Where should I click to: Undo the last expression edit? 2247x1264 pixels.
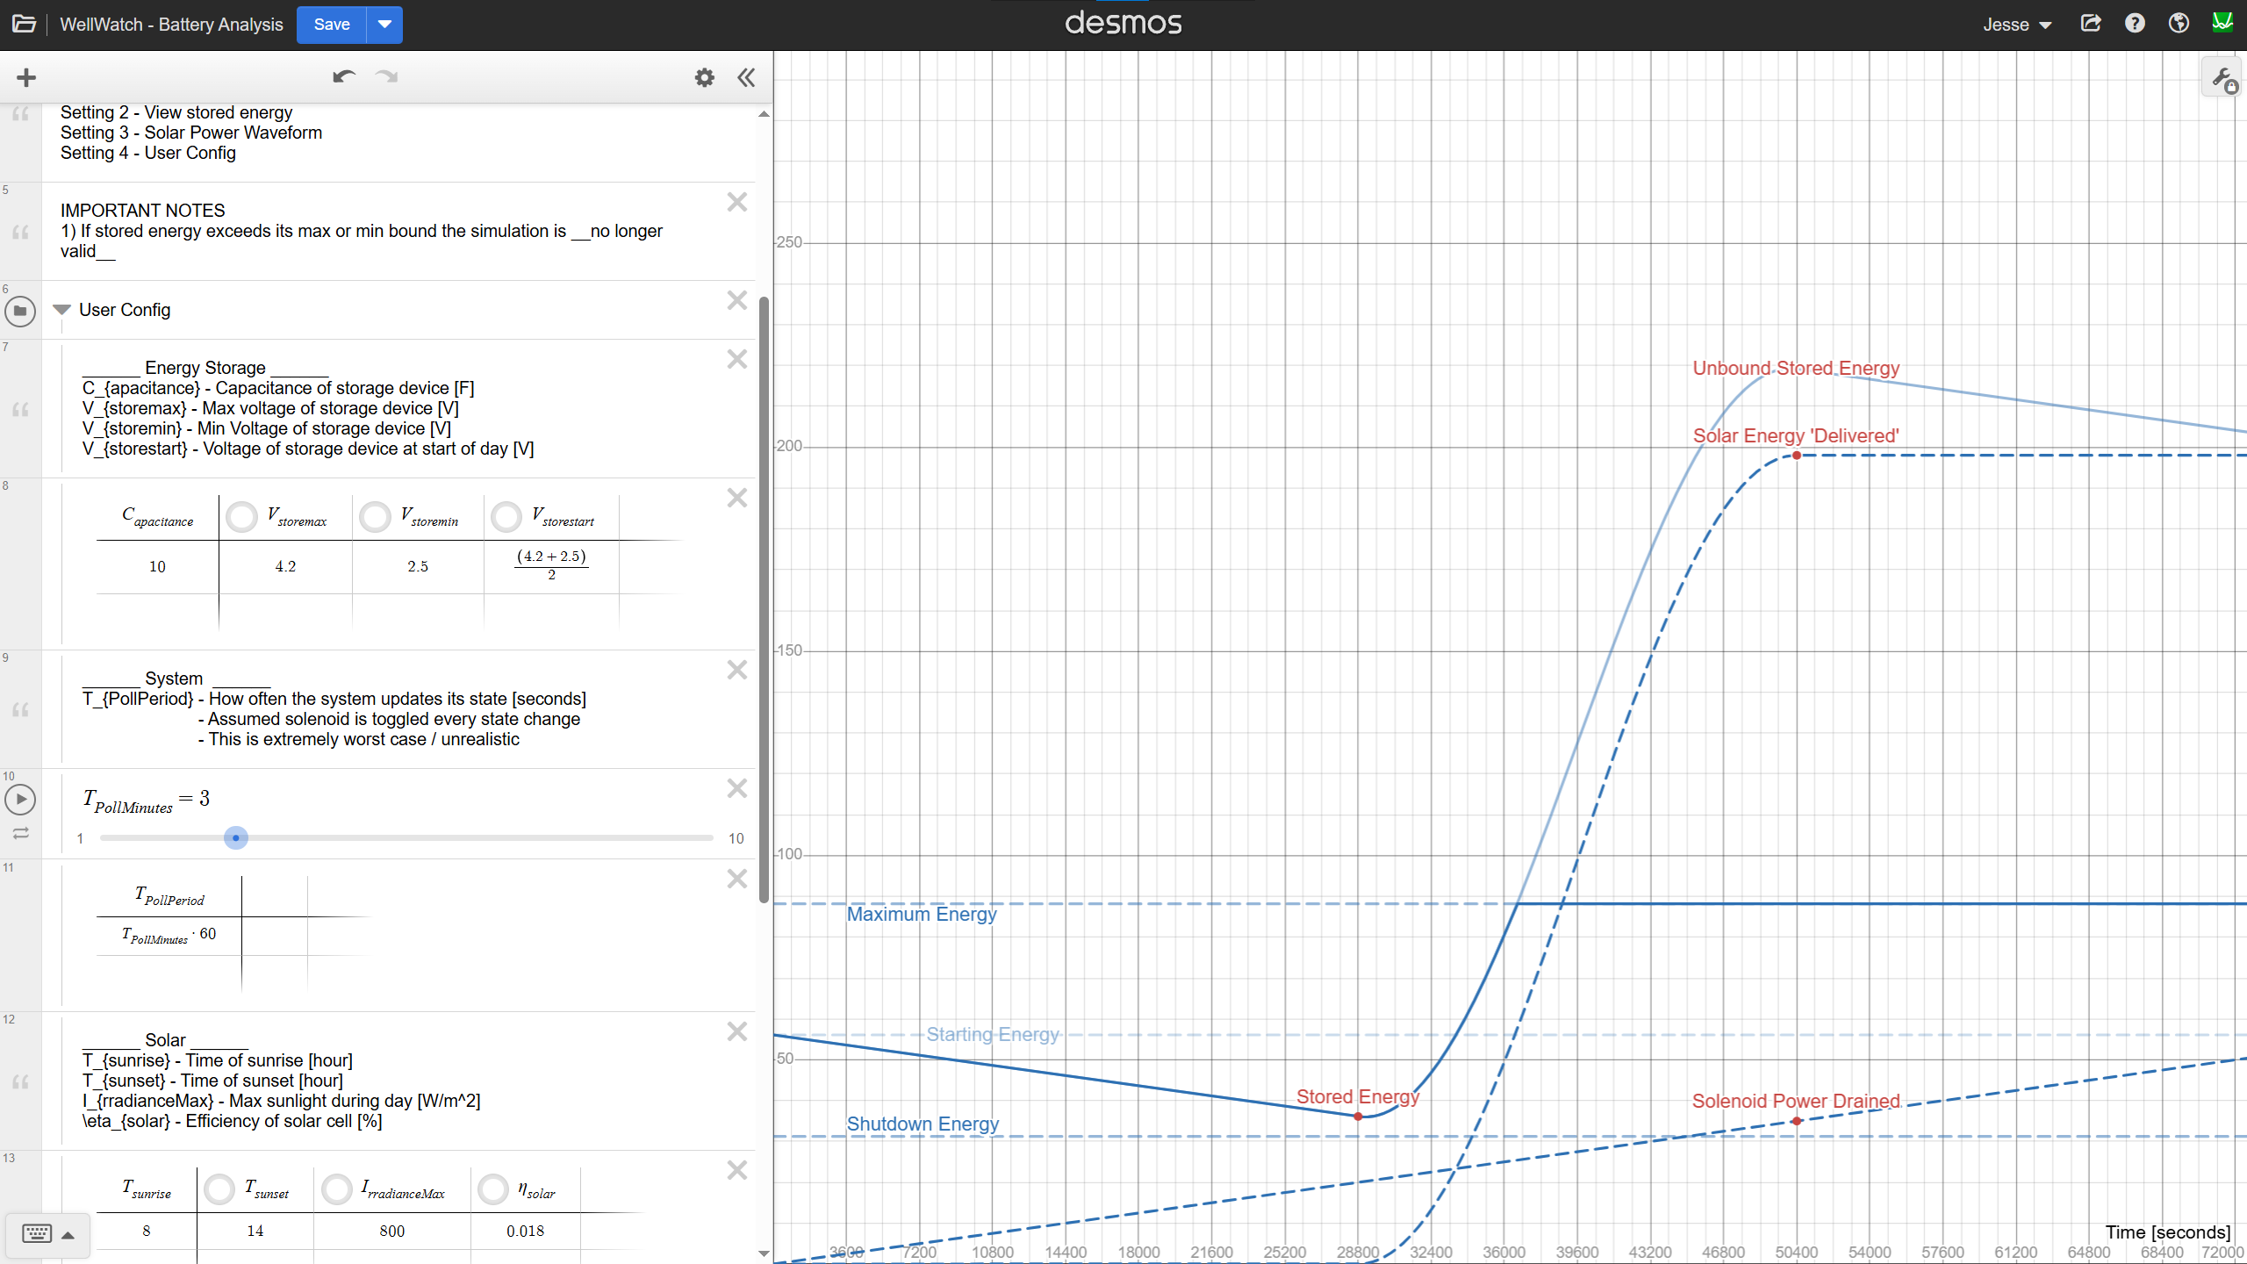(343, 77)
